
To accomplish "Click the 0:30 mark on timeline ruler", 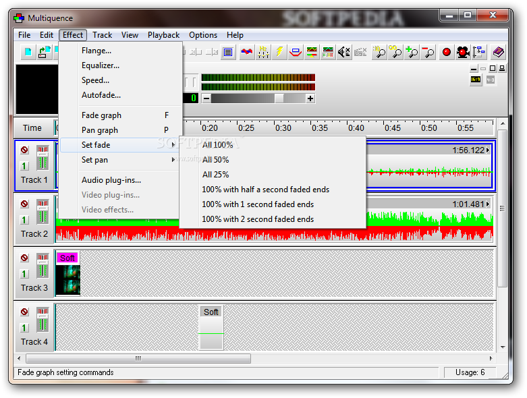I will (283, 128).
